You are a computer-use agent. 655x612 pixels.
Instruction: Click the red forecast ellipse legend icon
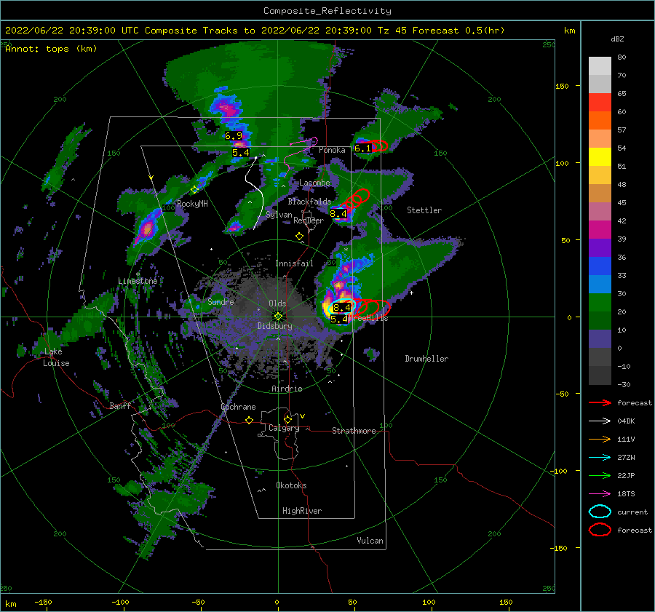(x=600, y=530)
